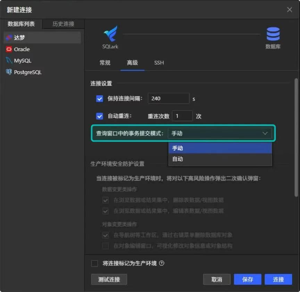
Task: Open the SSH settings tab
Action: tap(159, 63)
